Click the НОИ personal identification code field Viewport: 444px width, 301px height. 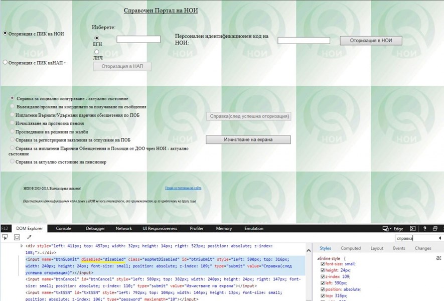point(304,41)
